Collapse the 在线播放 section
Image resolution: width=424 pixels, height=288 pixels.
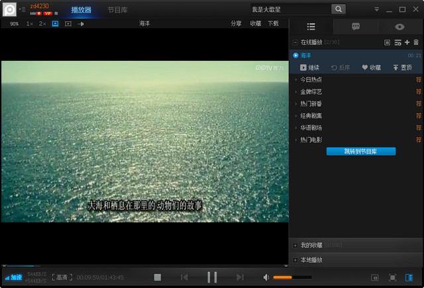click(295, 42)
